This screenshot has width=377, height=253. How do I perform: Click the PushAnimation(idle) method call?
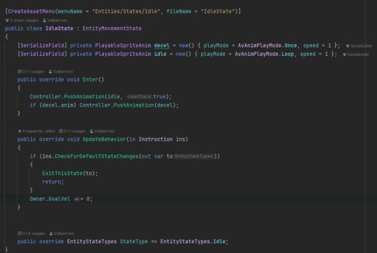(x=84, y=96)
